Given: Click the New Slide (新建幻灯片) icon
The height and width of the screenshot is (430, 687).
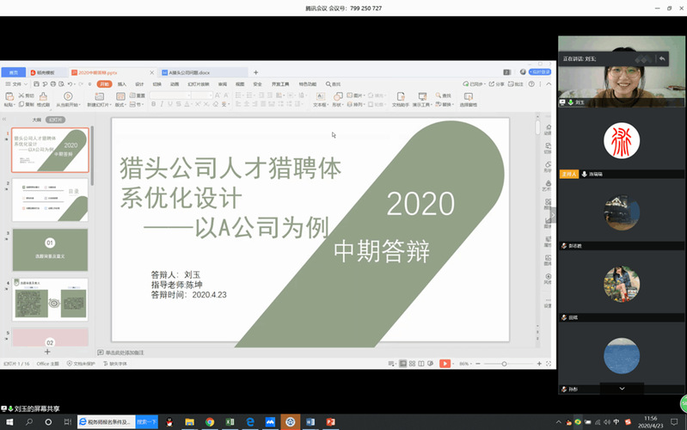Looking at the screenshot, I should (x=97, y=99).
